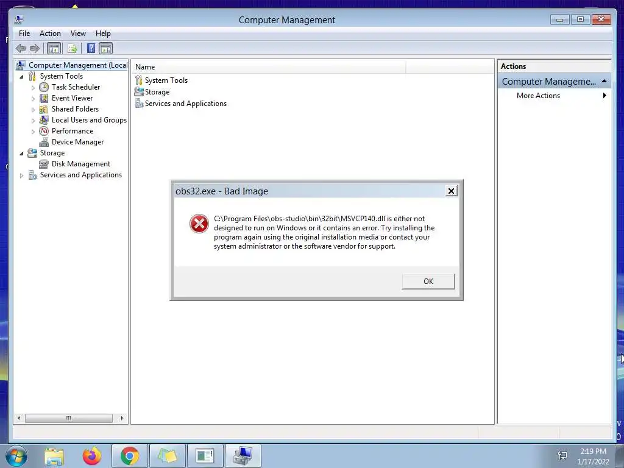The height and width of the screenshot is (468, 624).
Task: Collapse the Storage tree node
Action: point(22,153)
